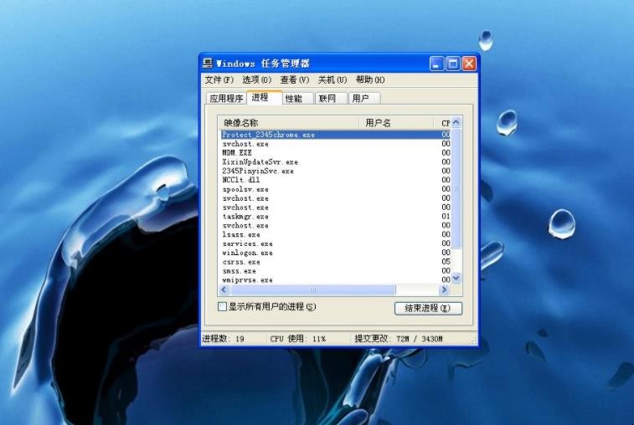Select the XixinUpdateSvr.exe process
634x425 pixels.
click(336, 162)
